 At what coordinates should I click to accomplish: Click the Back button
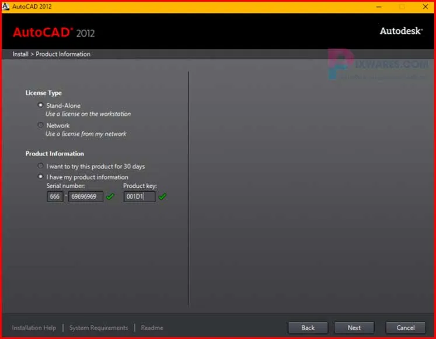(308, 327)
